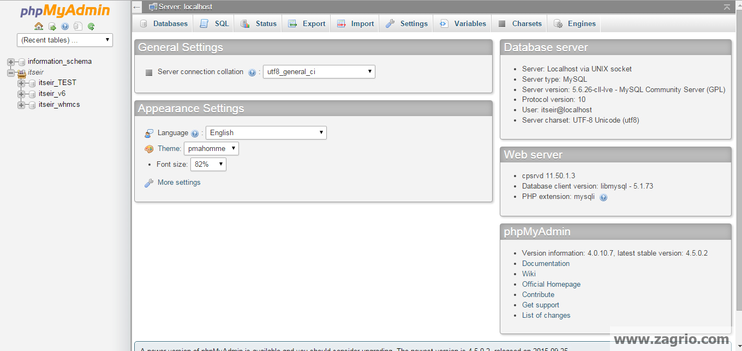Open the Charsets tab
This screenshot has height=351, width=742.
519,23
